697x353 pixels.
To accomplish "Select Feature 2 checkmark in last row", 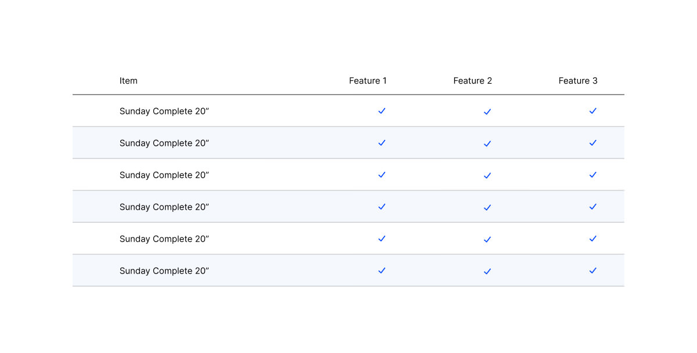I will tap(487, 271).
